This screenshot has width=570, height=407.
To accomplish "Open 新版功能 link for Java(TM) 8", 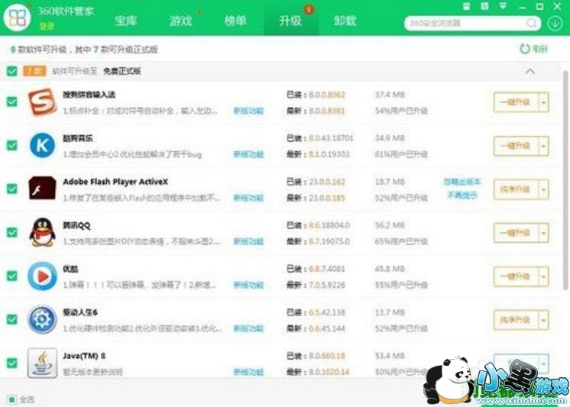I will point(248,372).
